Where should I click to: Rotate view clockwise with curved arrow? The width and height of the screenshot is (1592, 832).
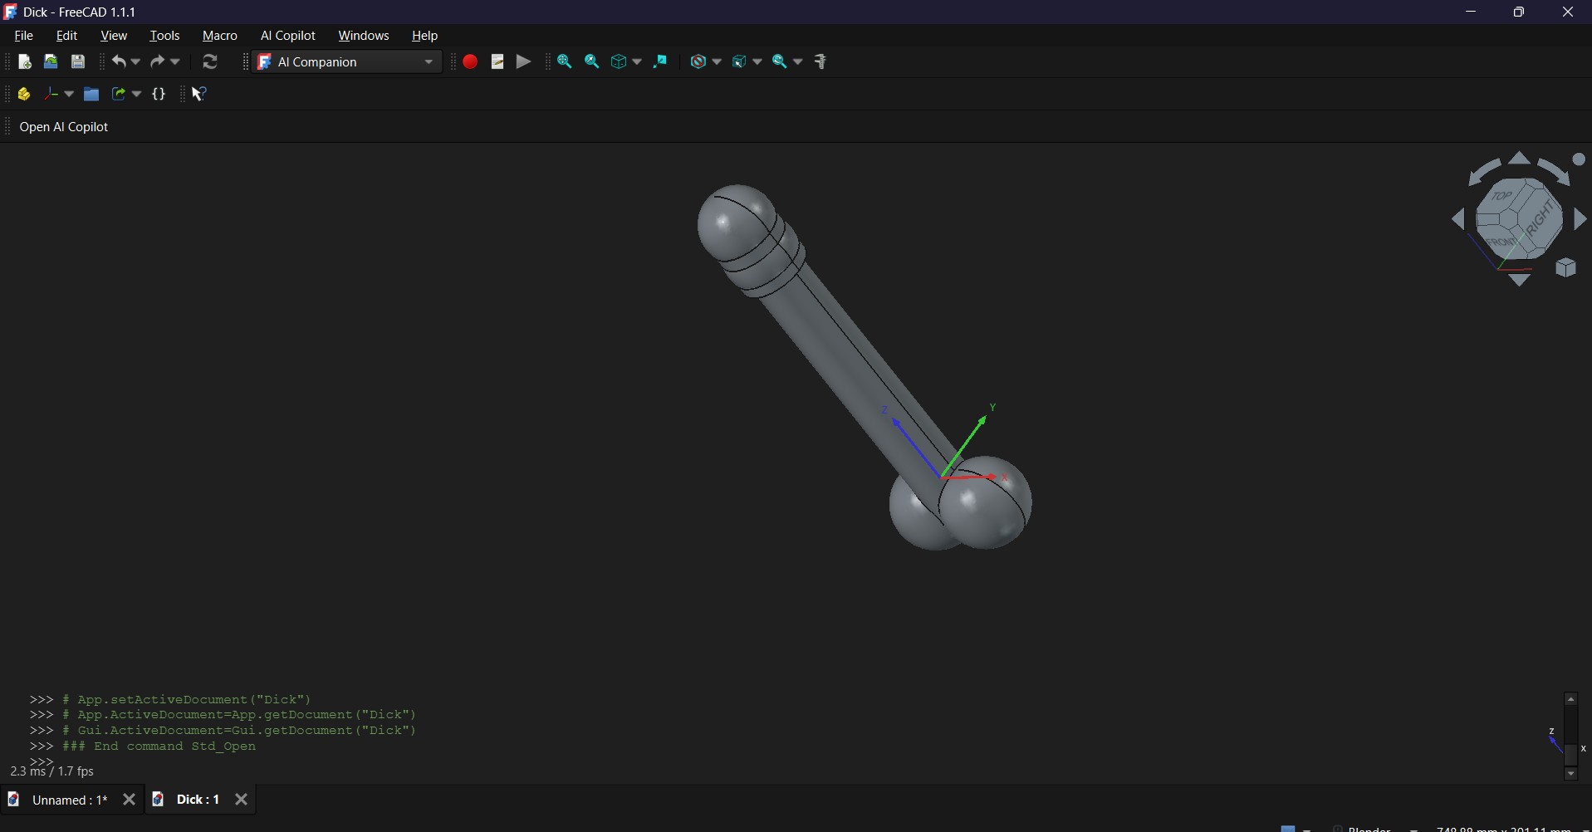tap(1554, 170)
